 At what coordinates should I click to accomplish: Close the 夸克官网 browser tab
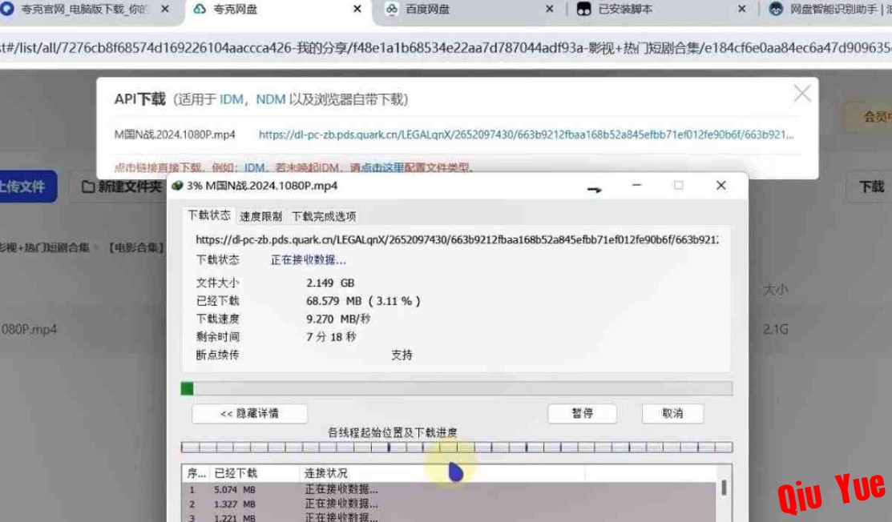165,9
